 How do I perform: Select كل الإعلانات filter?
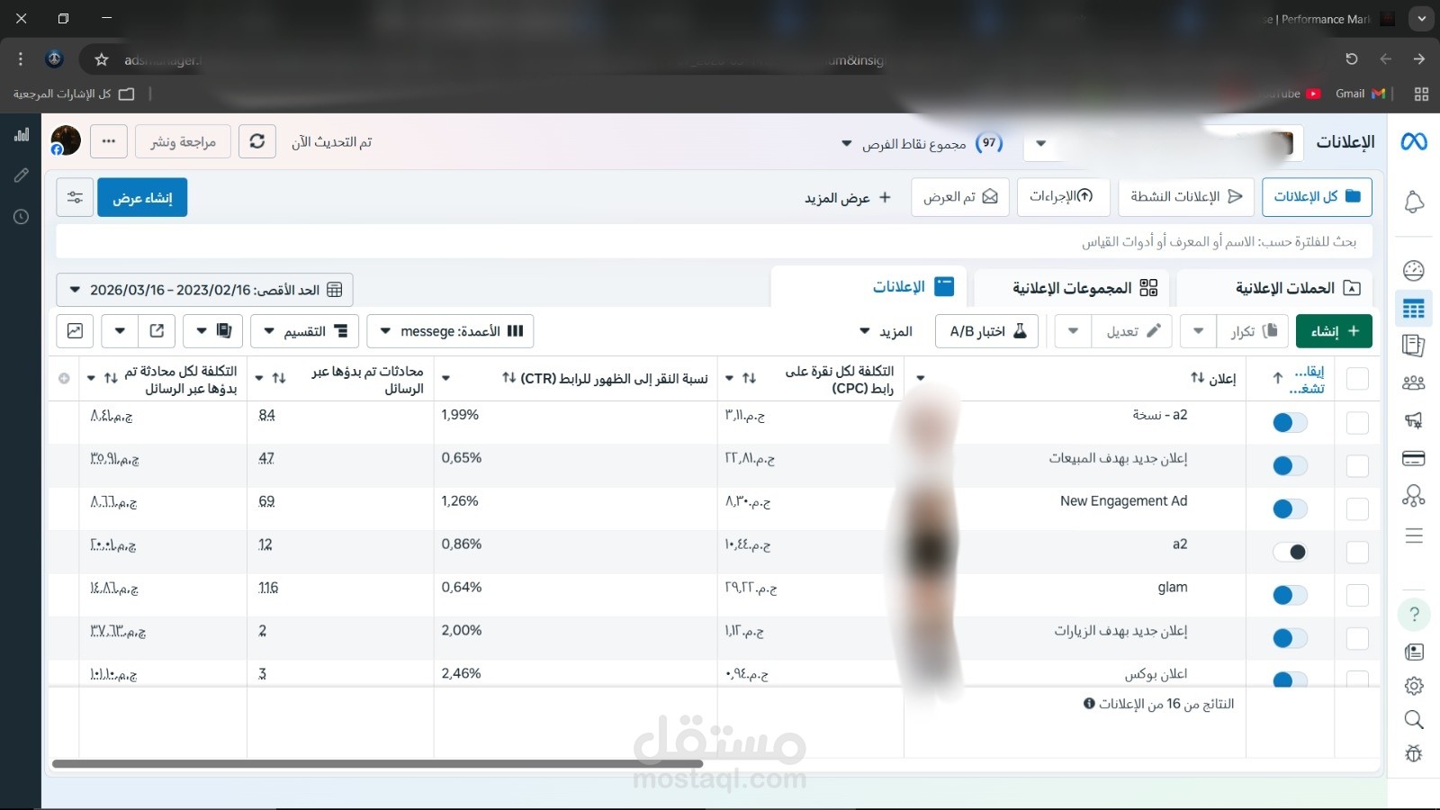(1317, 196)
